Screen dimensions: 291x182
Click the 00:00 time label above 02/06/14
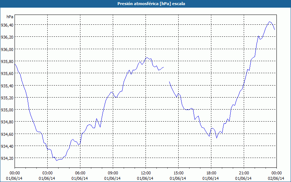[276, 173]
